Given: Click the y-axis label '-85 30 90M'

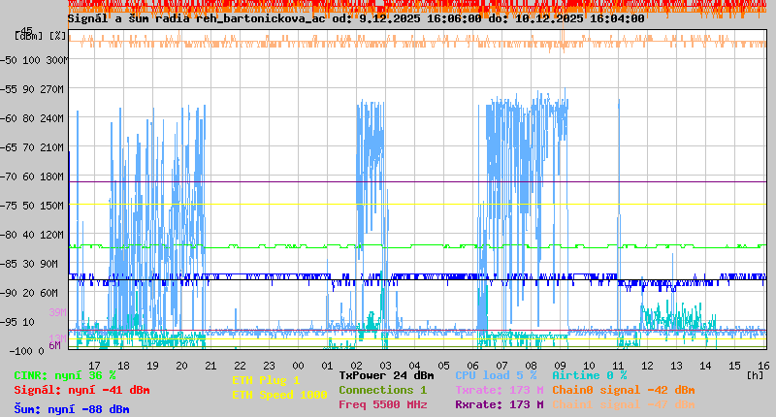Looking at the screenshot, I should click(x=29, y=264).
